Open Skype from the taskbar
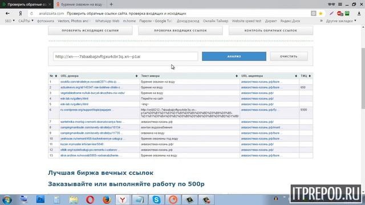The image size is (365, 205). click(156, 200)
